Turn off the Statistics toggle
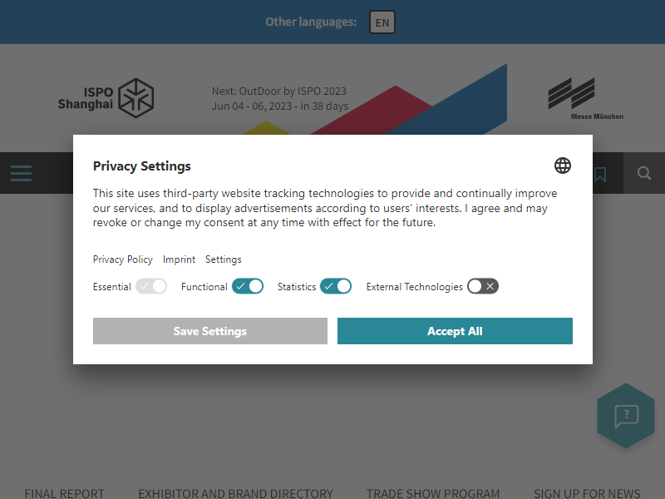This screenshot has height=499, width=665. click(336, 286)
